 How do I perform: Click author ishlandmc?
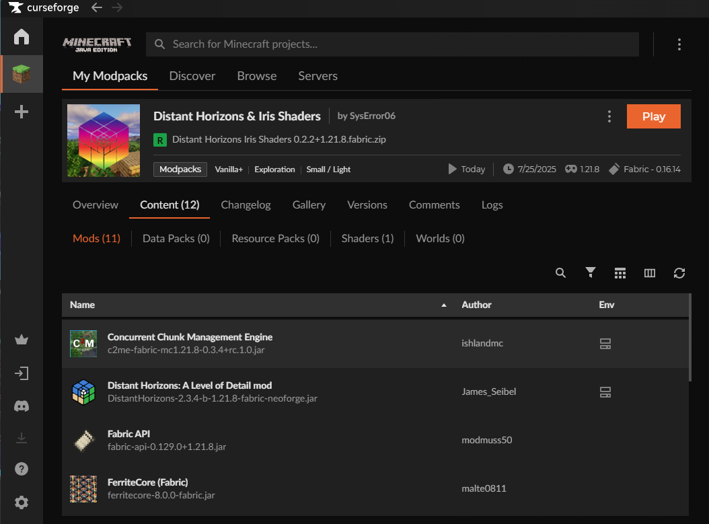click(482, 343)
